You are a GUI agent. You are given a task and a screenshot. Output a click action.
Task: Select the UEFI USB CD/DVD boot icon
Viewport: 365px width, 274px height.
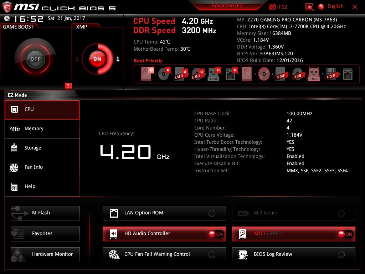[197, 74]
